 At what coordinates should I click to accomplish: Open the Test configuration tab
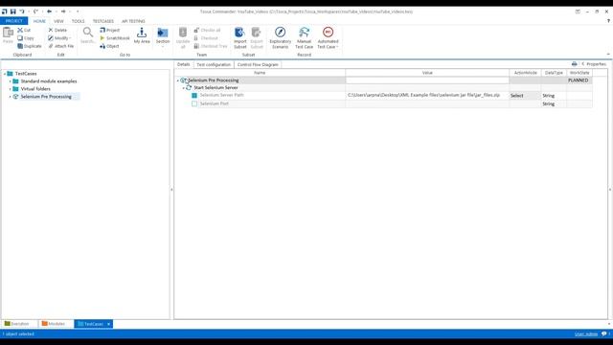(x=214, y=64)
